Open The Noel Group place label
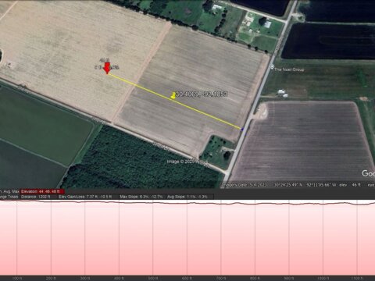 289,69
